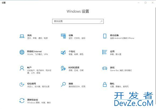Open 个性化 settings title

point(72,52)
